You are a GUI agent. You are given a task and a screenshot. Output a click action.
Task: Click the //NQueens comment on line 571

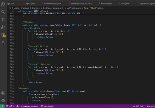(28, 22)
